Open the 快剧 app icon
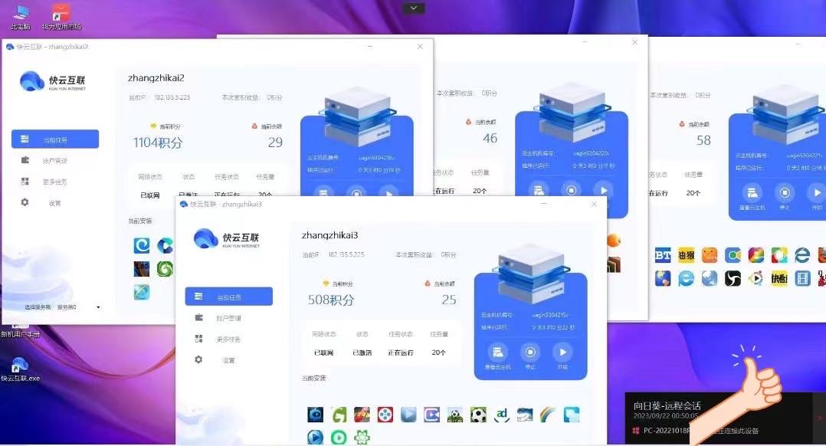Viewport: 826px width, 446px height. pyautogui.click(x=779, y=278)
